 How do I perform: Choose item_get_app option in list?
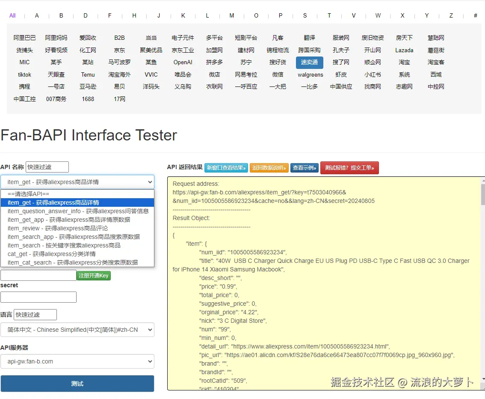pos(77,220)
